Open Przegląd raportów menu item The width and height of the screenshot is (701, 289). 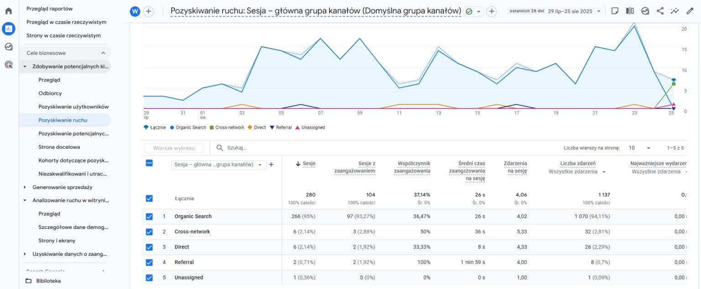coord(49,9)
